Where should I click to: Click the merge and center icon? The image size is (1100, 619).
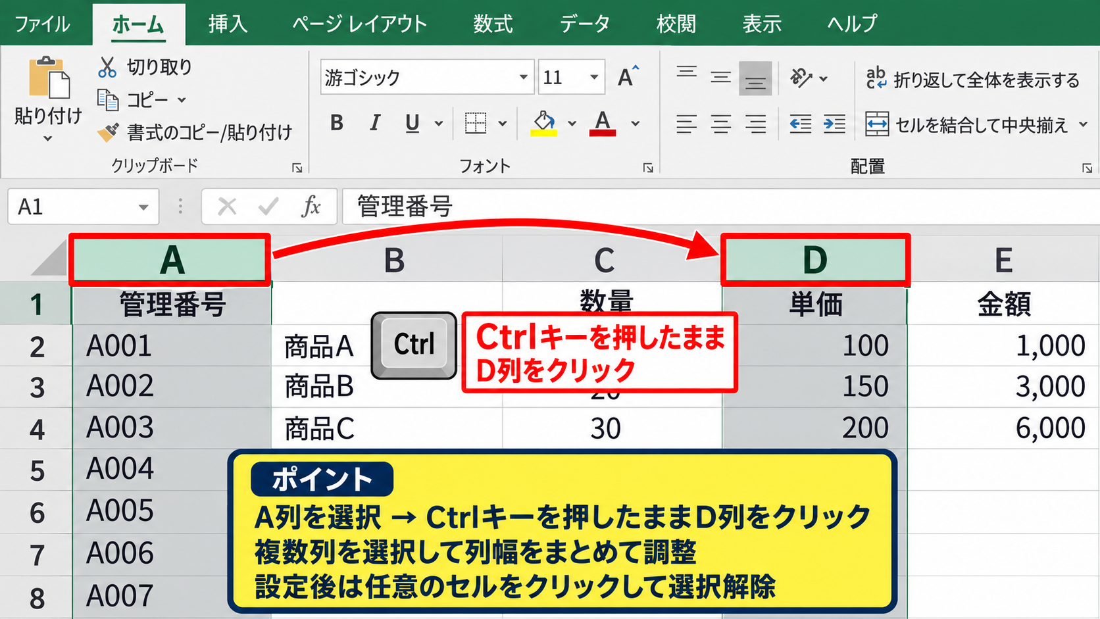tap(877, 124)
